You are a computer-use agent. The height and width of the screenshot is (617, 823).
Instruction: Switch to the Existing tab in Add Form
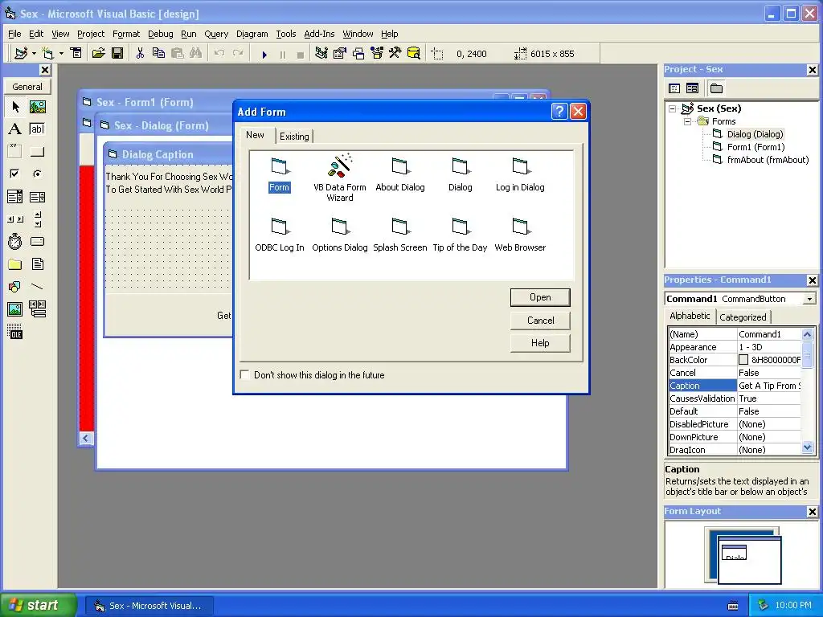click(x=294, y=137)
